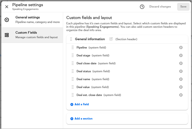This screenshot has width=192, height=129.
Task: Click the Deal est. close date drag handle
Action: 73,95
